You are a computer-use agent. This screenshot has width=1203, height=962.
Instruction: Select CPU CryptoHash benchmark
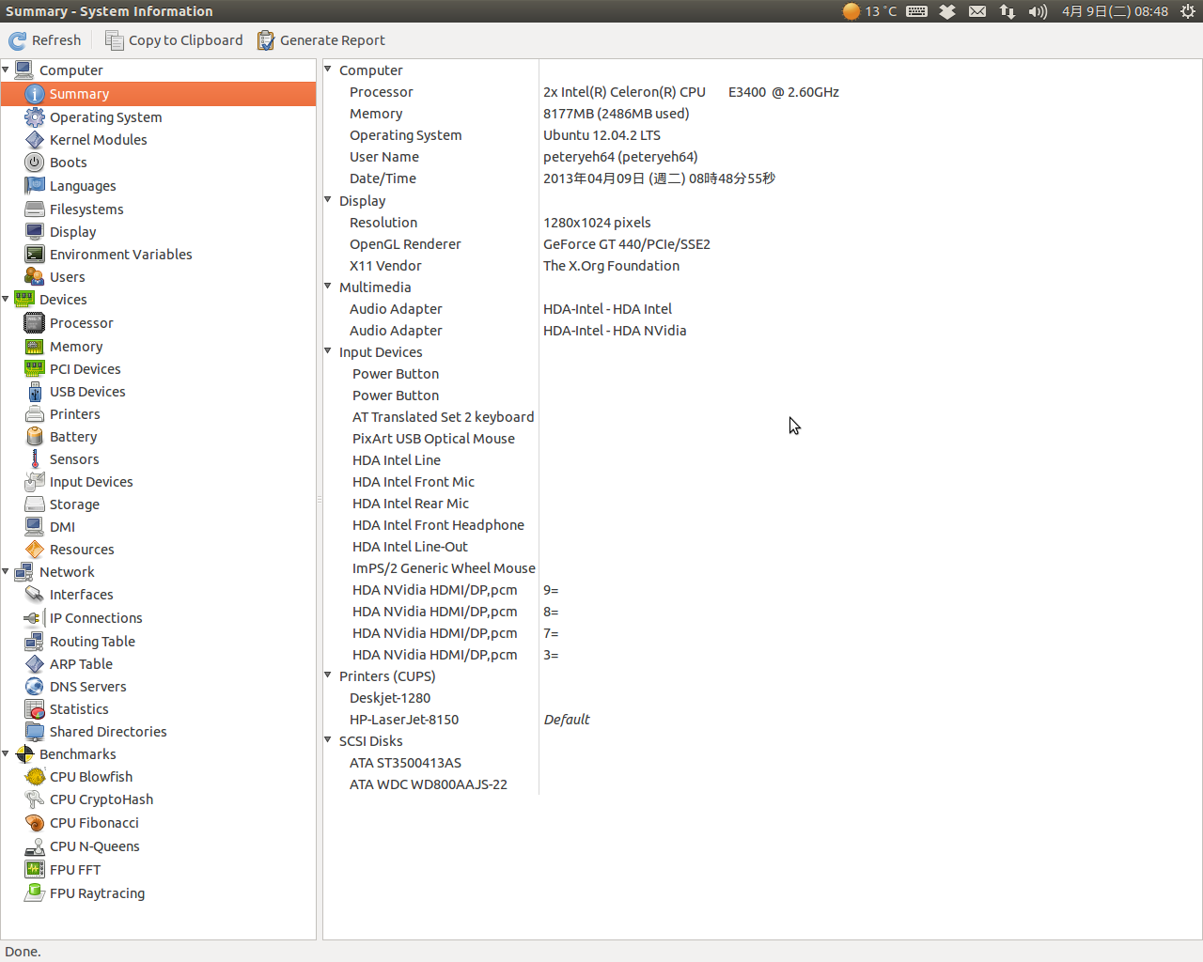102,799
